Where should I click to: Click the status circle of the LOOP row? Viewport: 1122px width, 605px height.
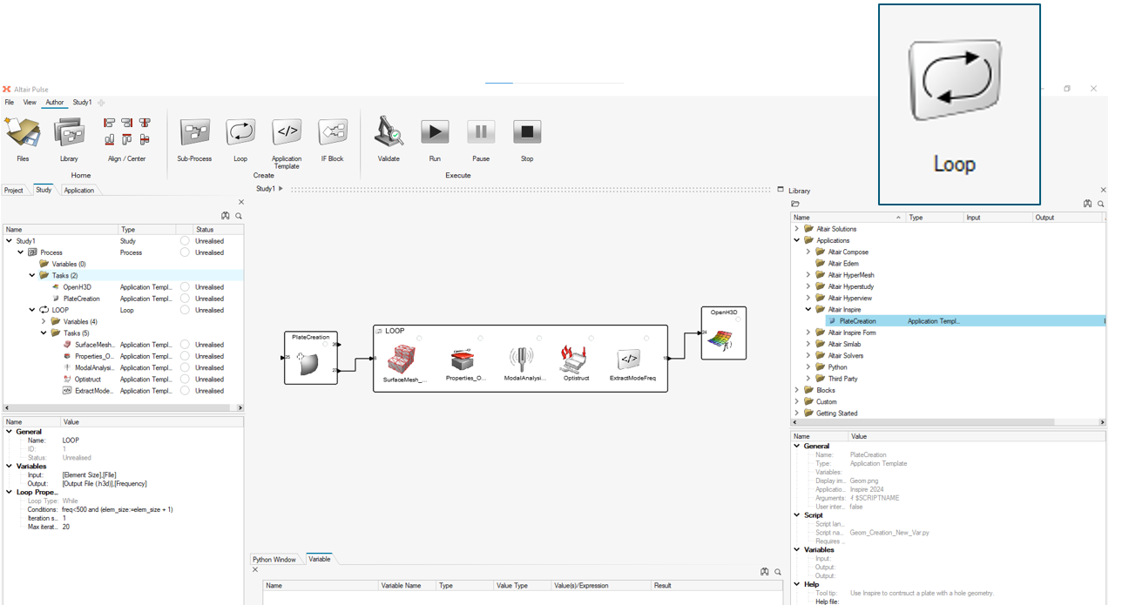click(x=185, y=310)
